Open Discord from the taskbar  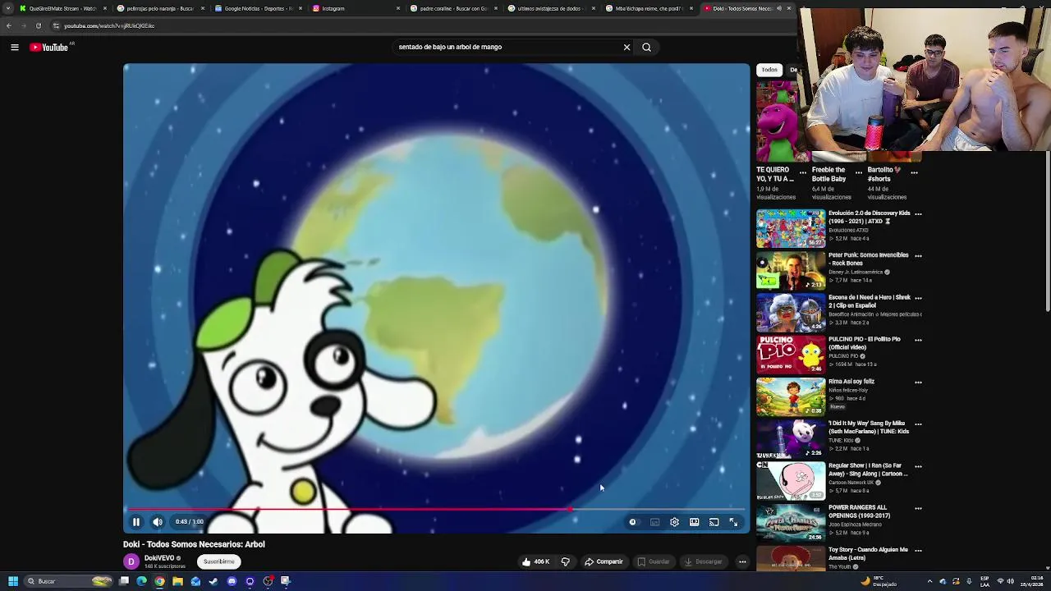(232, 581)
